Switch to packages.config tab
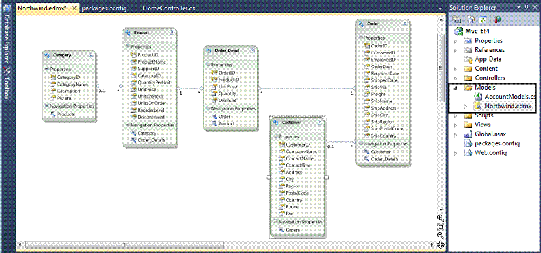The image size is (541, 253). (x=104, y=8)
